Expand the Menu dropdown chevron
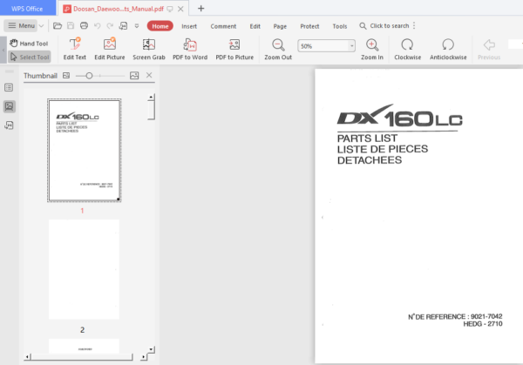This screenshot has width=523, height=365. click(x=41, y=25)
